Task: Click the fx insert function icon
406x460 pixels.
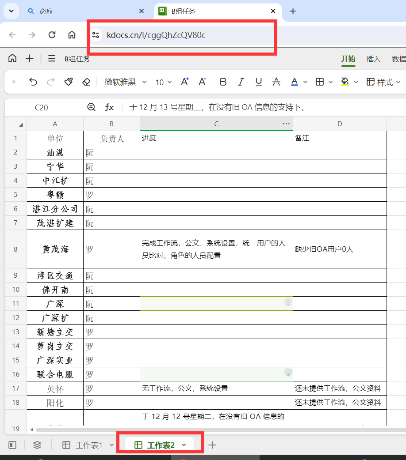Action: 109,107
